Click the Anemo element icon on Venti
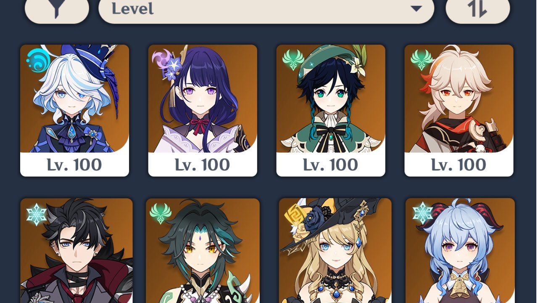This screenshot has height=303, width=538. point(293,61)
